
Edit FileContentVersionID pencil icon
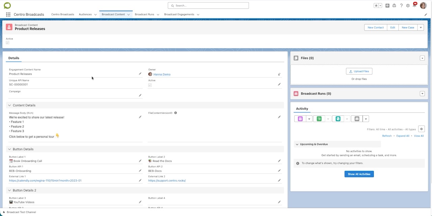coord(279,117)
